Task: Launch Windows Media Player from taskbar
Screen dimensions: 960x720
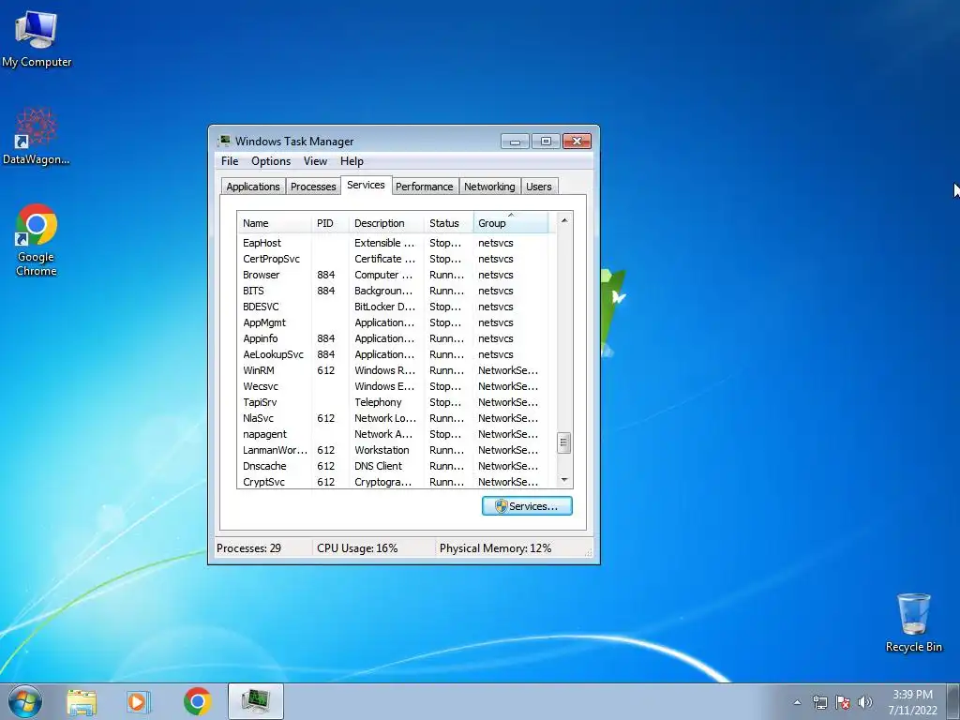Action: point(139,701)
